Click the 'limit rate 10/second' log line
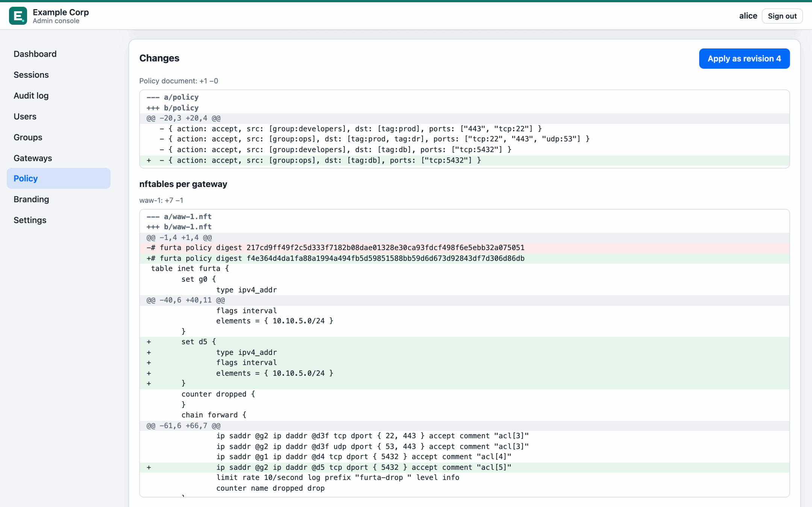The image size is (812, 507). tap(464, 478)
